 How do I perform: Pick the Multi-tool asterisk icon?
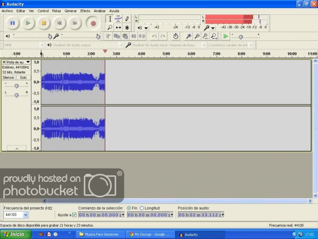point(127,27)
